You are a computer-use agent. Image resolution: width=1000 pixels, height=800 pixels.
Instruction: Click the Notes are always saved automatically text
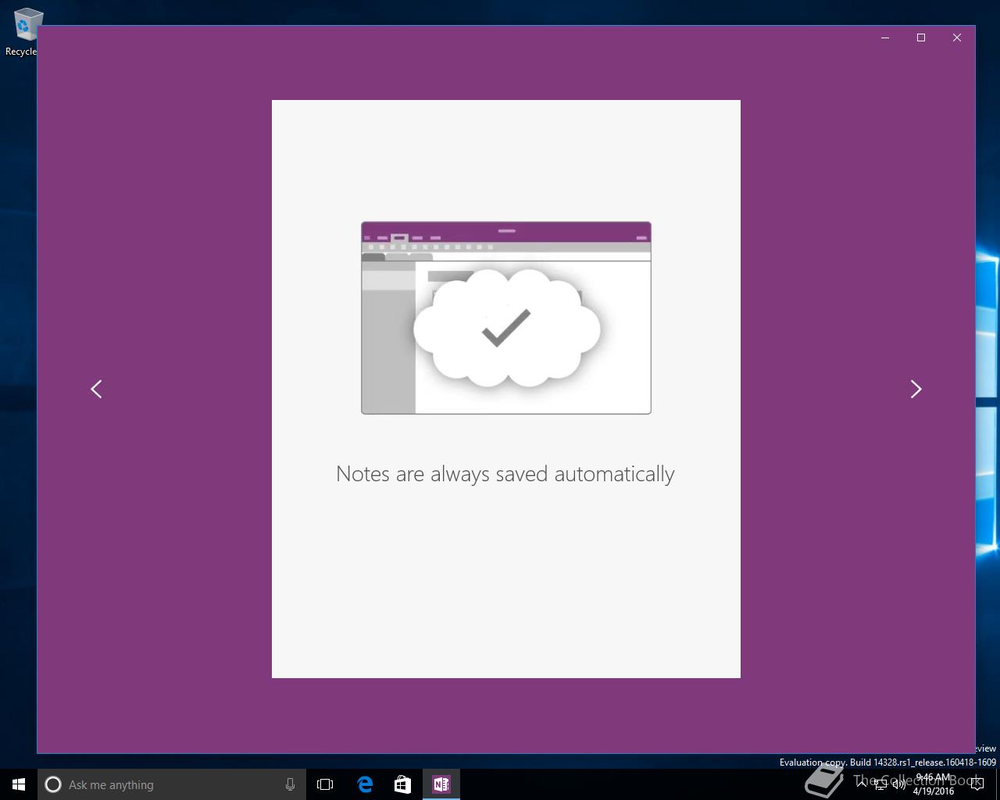click(x=505, y=474)
